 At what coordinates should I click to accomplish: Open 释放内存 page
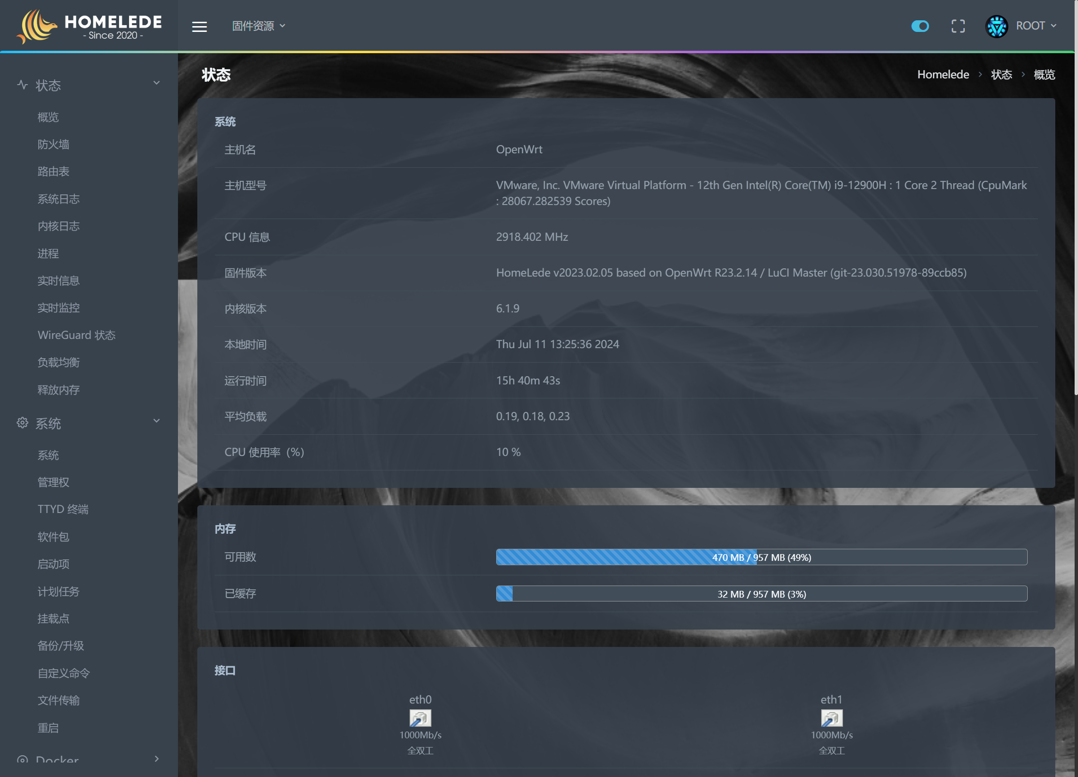pyautogui.click(x=59, y=390)
